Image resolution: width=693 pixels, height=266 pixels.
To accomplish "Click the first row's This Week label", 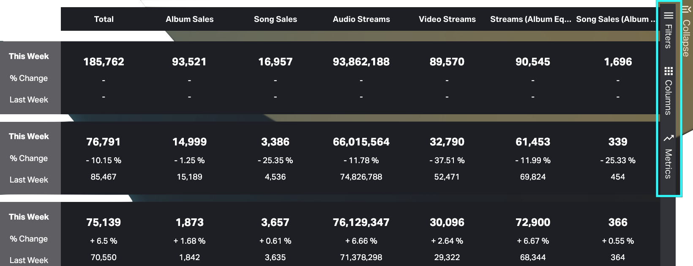I will coord(29,56).
